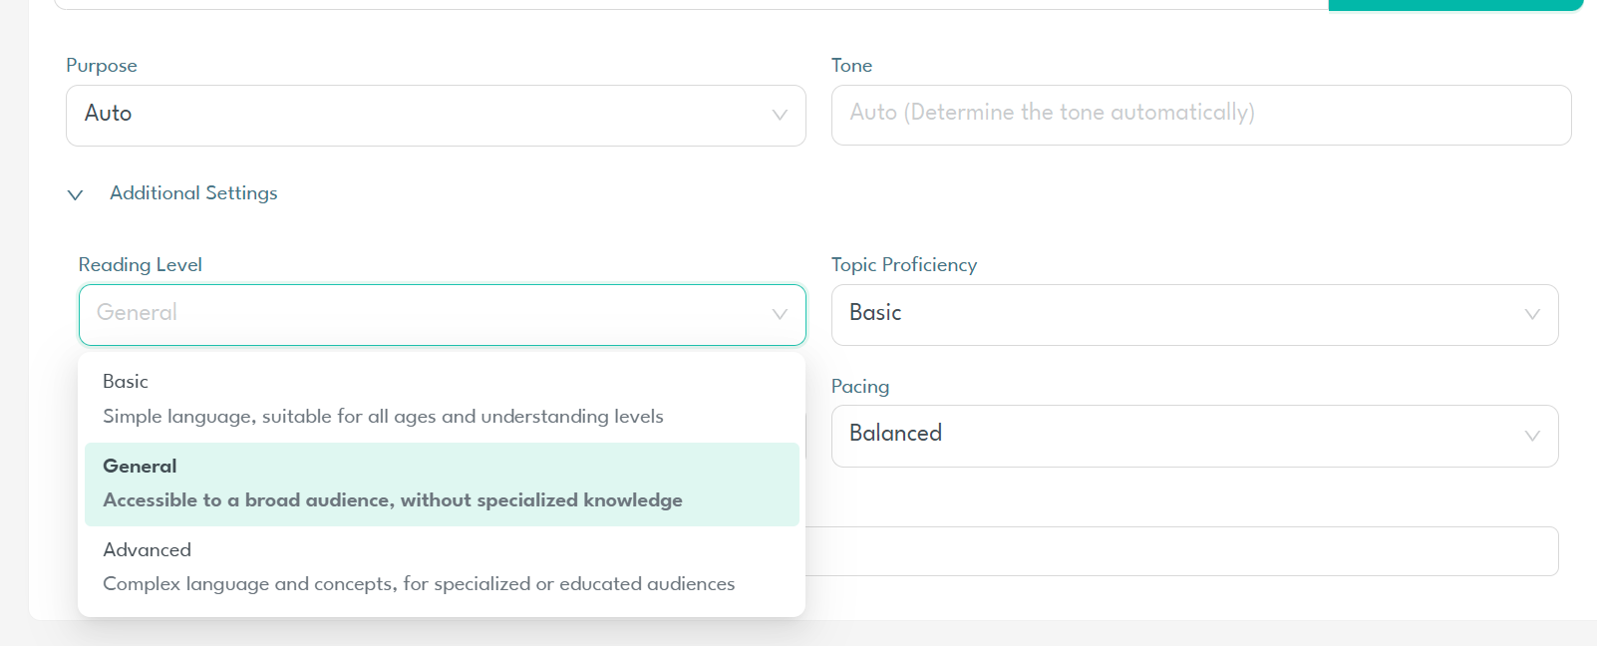
Task: Click the Topic Proficiency label
Action: point(903,264)
